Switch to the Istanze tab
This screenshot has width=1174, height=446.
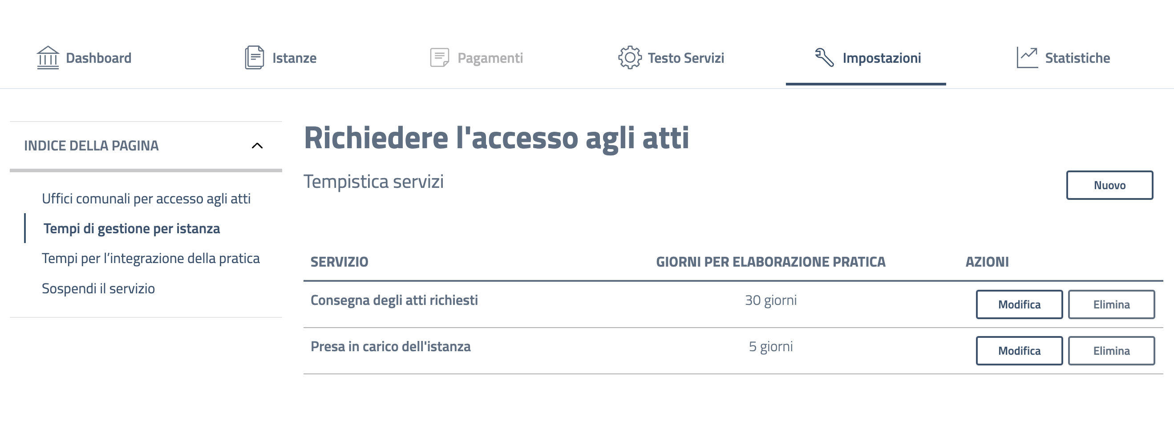pyautogui.click(x=294, y=58)
